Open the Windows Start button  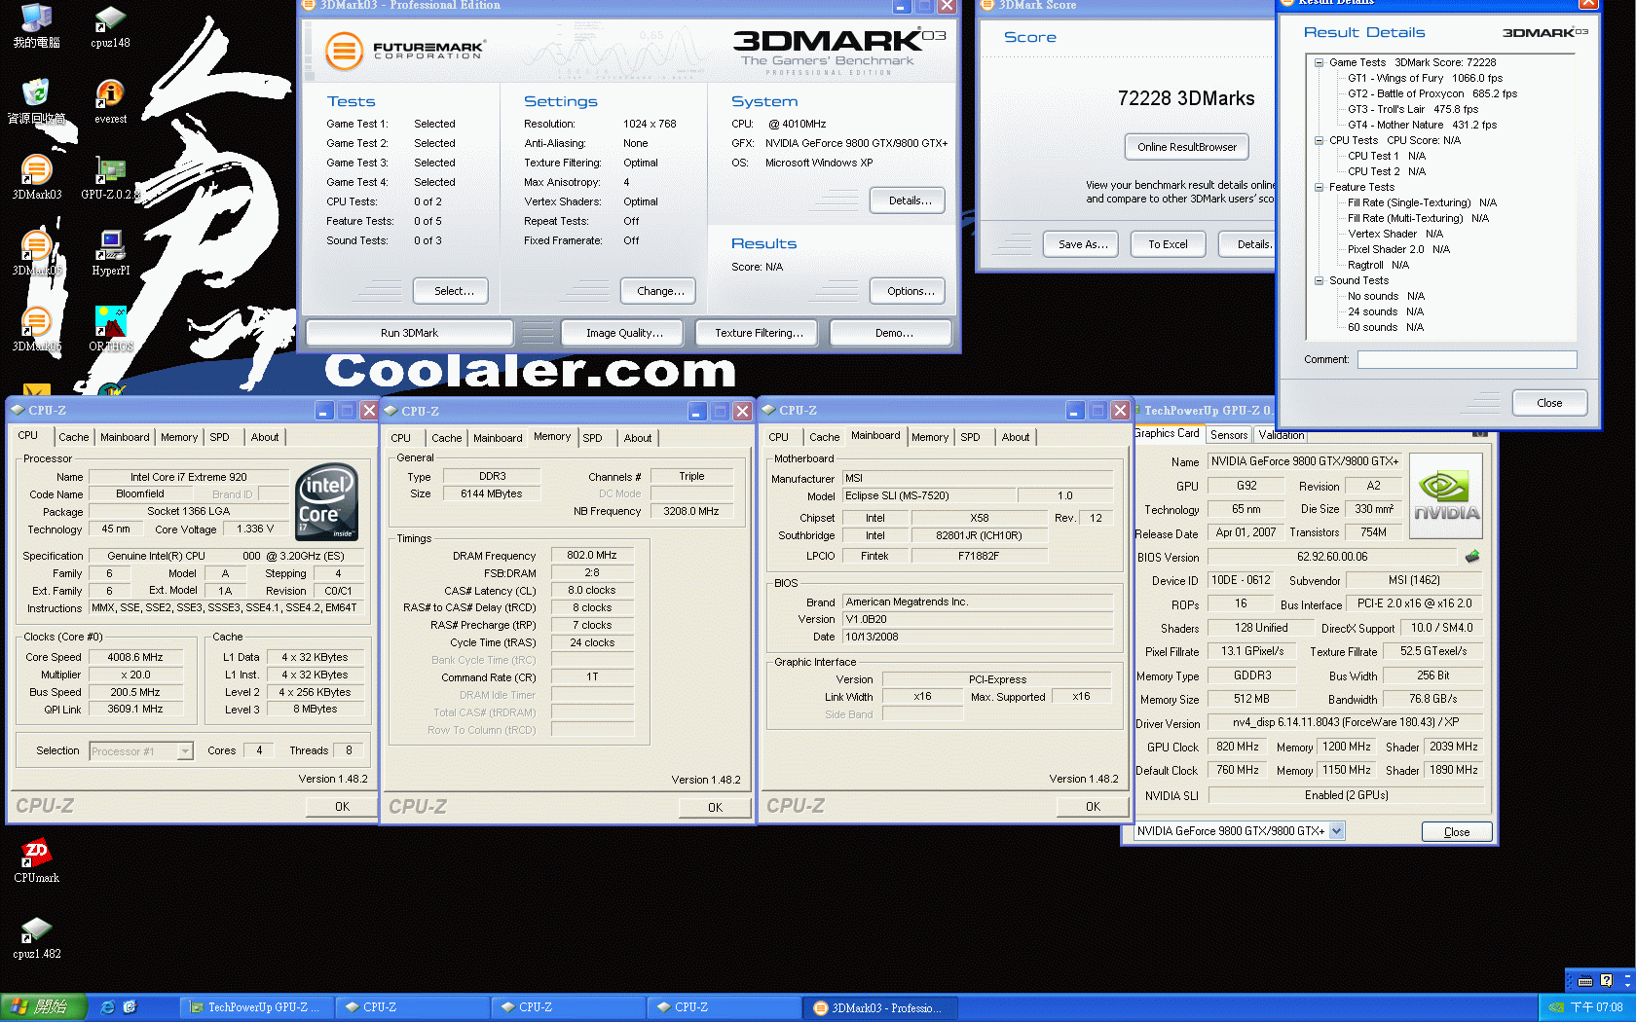(x=44, y=1007)
